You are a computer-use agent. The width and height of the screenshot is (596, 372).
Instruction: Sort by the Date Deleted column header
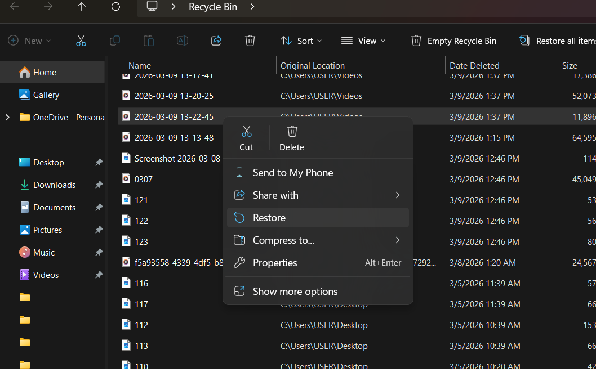click(x=474, y=66)
